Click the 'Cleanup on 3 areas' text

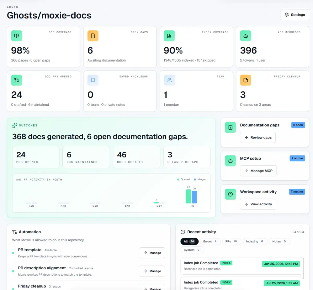255,105
